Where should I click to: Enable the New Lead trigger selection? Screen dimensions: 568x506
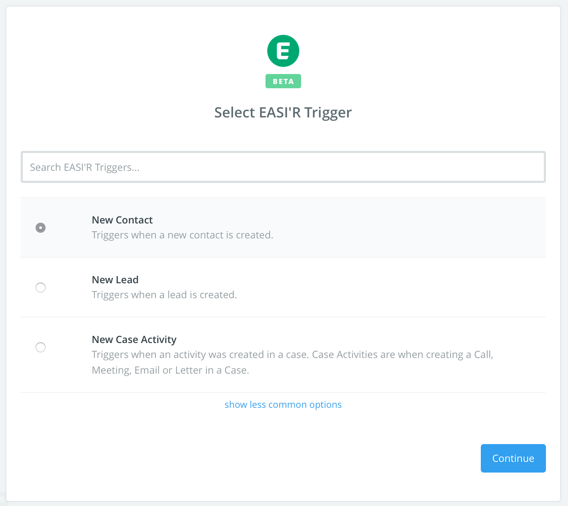41,288
